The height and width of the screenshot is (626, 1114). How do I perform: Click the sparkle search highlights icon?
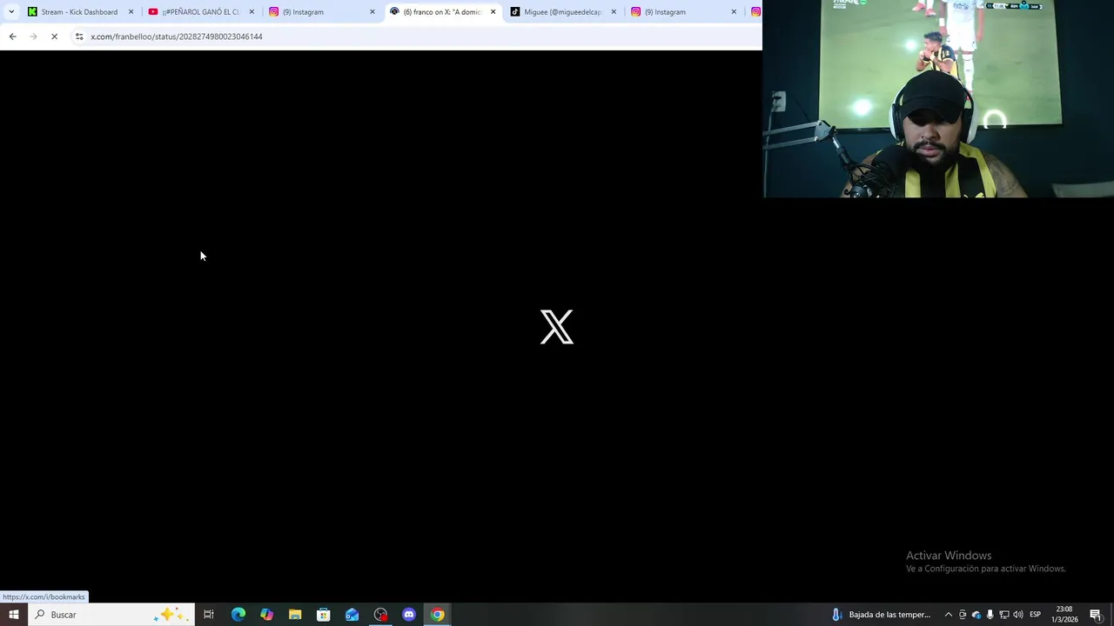pyautogui.click(x=170, y=615)
